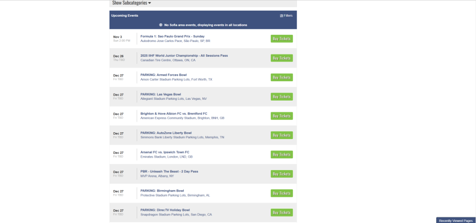Open PARKING: DirecTV Holiday Bowl event link
The image size is (476, 223).
(x=165, y=210)
